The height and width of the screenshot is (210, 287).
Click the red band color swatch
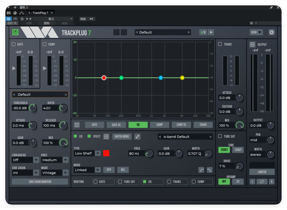pos(106,153)
